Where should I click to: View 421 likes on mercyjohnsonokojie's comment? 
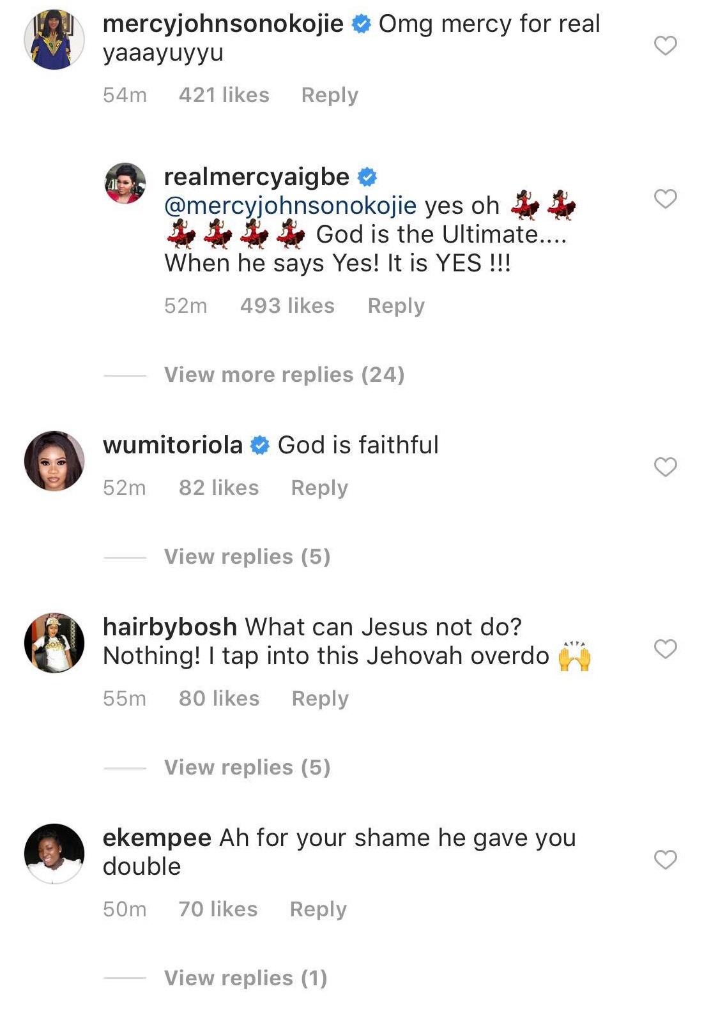pos(224,95)
